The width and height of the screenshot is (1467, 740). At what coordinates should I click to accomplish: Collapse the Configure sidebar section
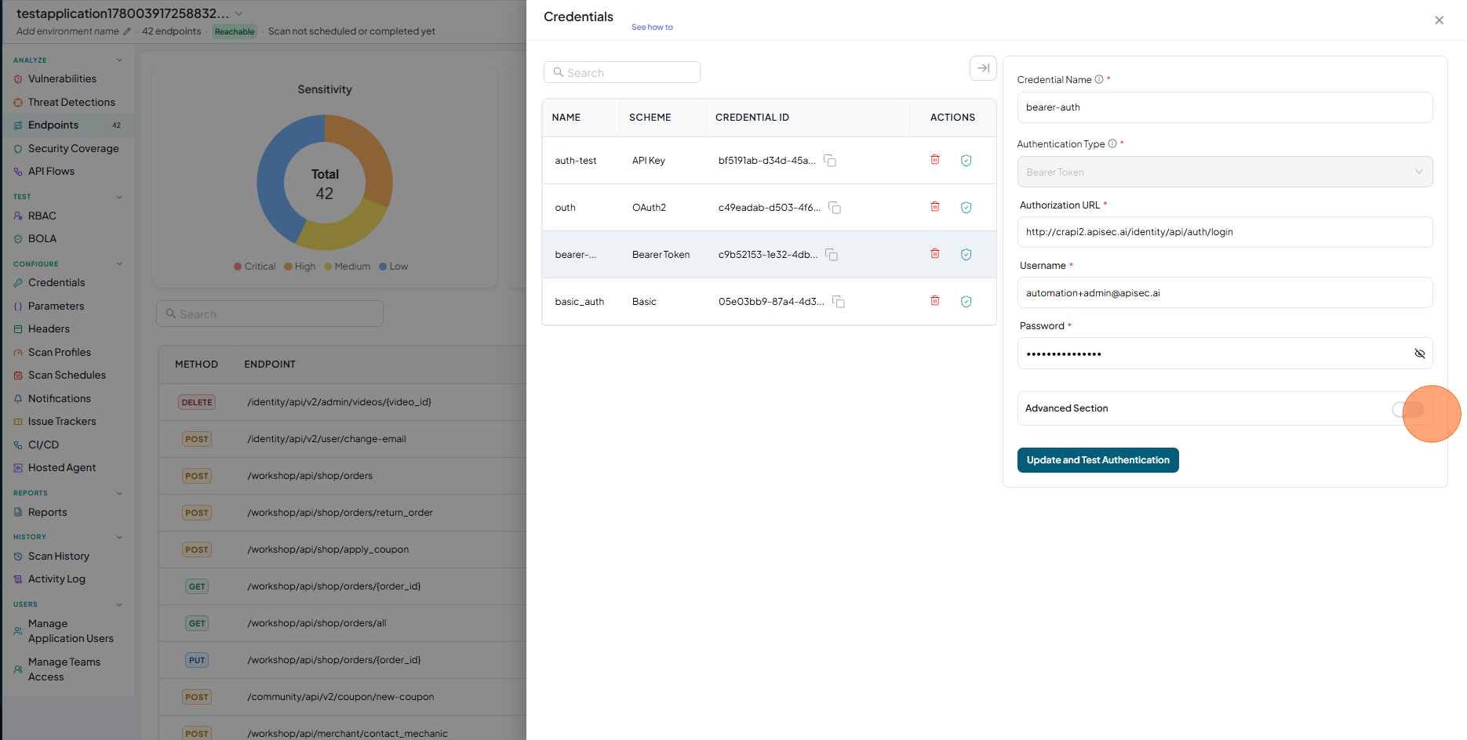coord(119,264)
